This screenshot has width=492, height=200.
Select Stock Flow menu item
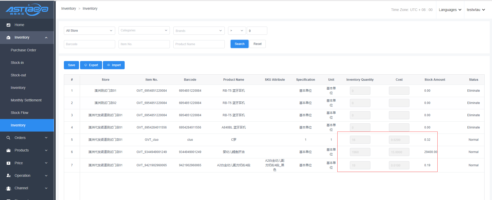tap(19, 113)
